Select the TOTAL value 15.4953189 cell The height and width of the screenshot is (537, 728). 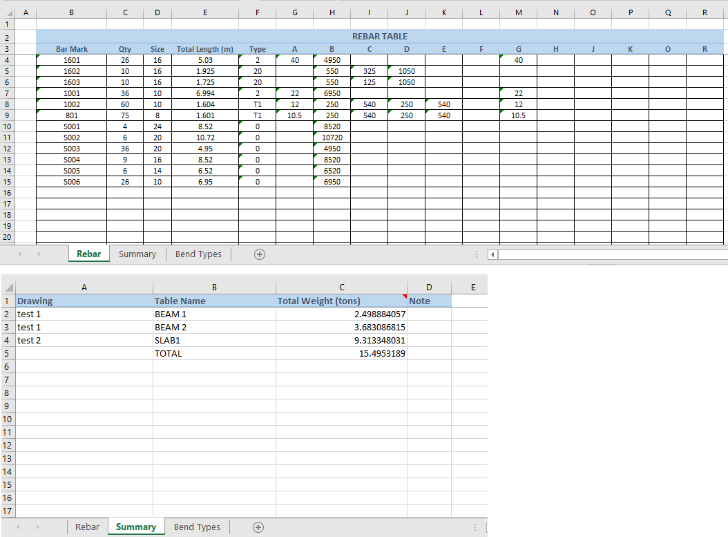click(x=341, y=354)
